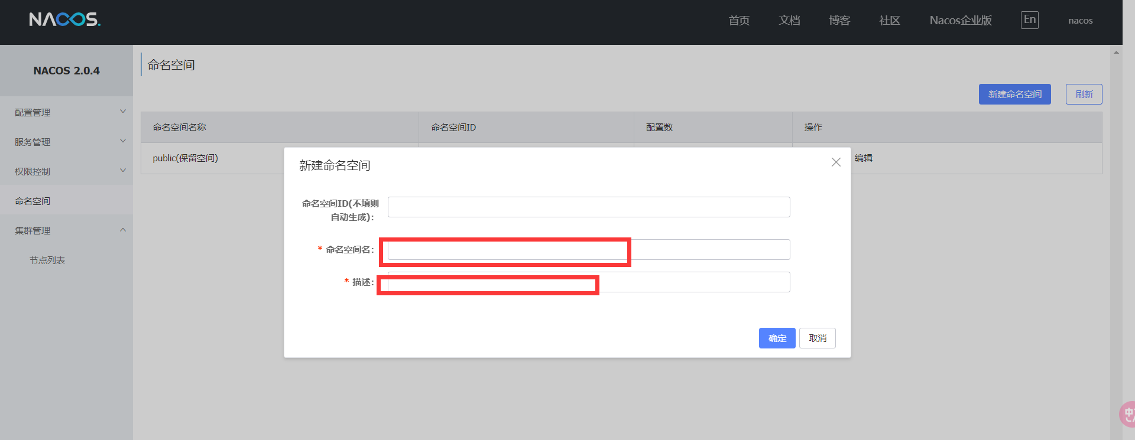Viewport: 1135px width, 440px height.
Task: Click the public(保留空间) table cell
Action: pyautogui.click(x=186, y=158)
